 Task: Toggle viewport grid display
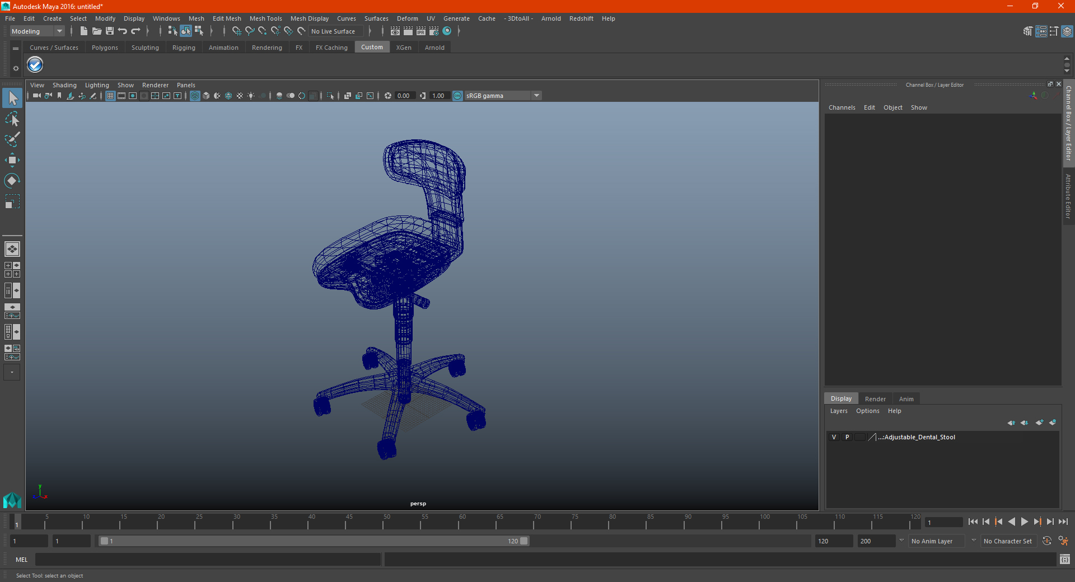110,96
